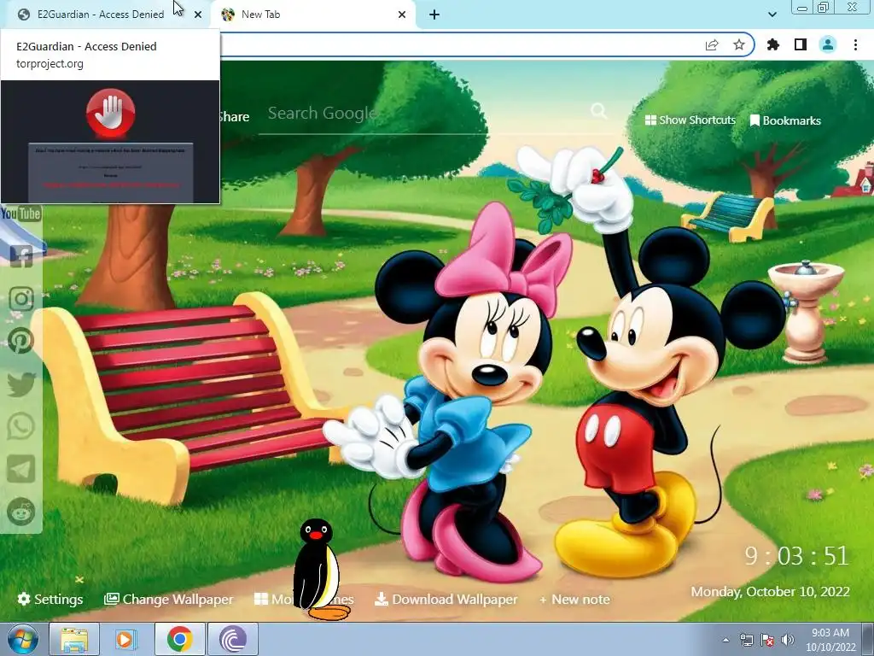Click the Chrome taskbar icon
This screenshot has width=874, height=656.
pyautogui.click(x=179, y=639)
